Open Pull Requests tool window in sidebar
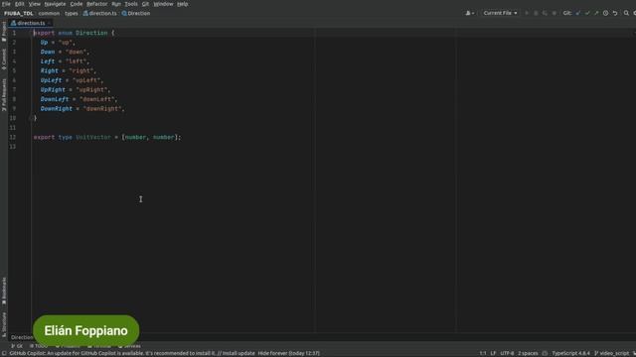 coord(4,95)
